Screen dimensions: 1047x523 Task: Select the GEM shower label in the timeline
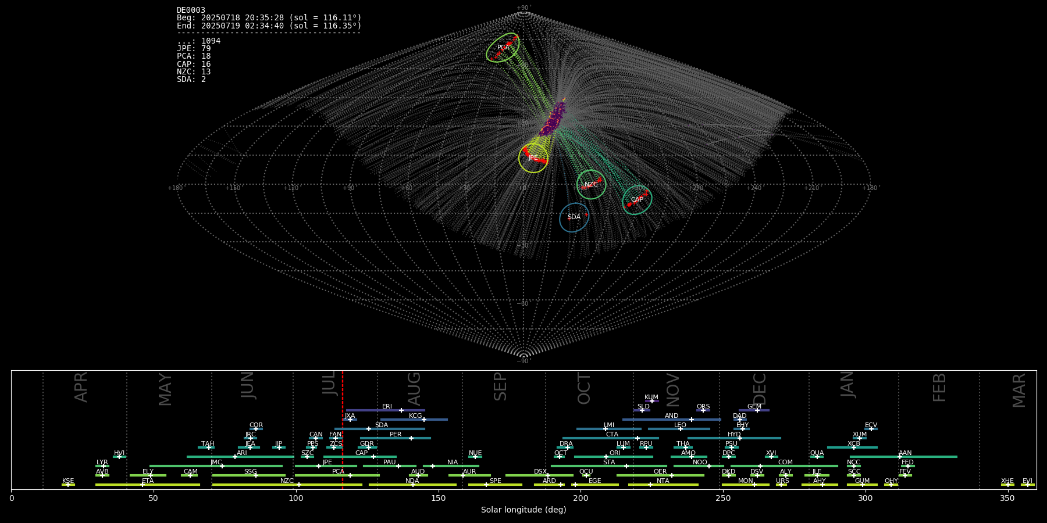[x=754, y=407]
